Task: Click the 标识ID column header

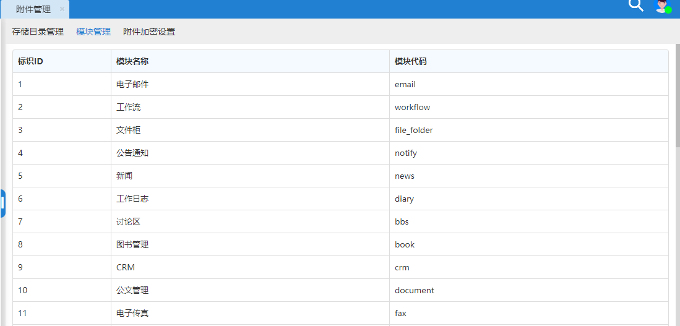Action: coord(62,62)
